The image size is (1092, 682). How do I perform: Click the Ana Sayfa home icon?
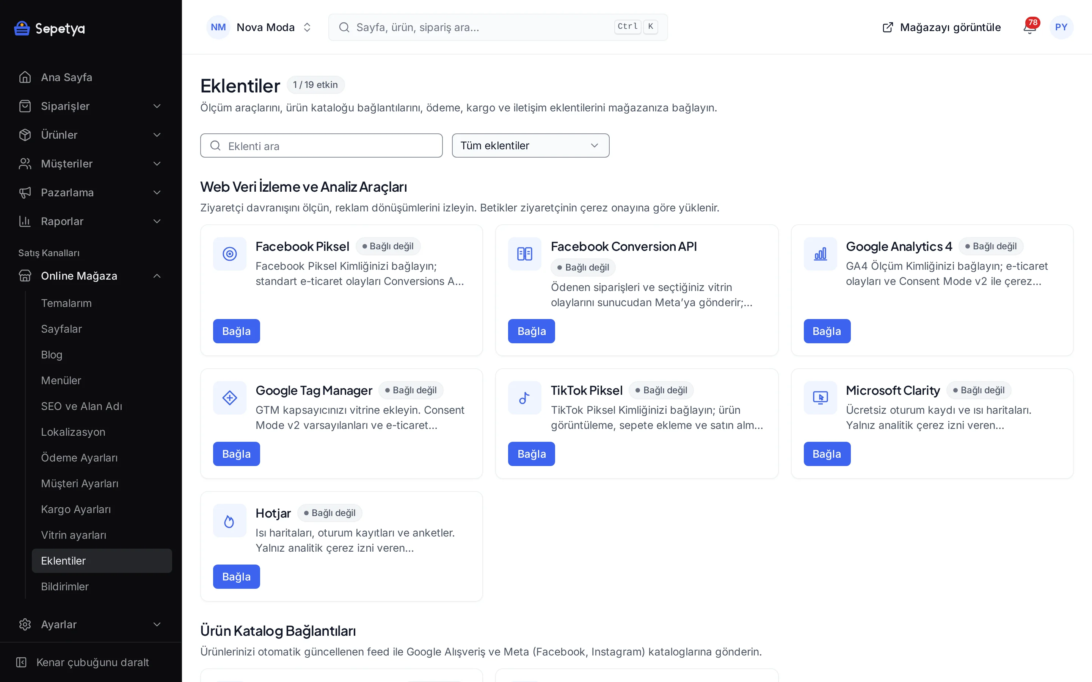pos(25,77)
